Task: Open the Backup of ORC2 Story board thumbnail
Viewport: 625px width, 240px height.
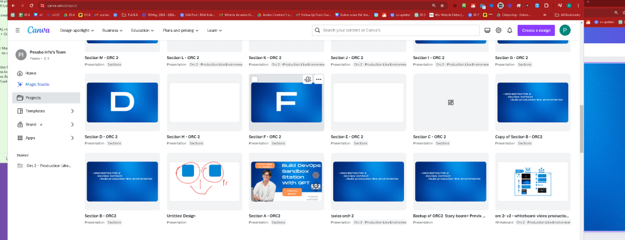Action: pos(451,182)
